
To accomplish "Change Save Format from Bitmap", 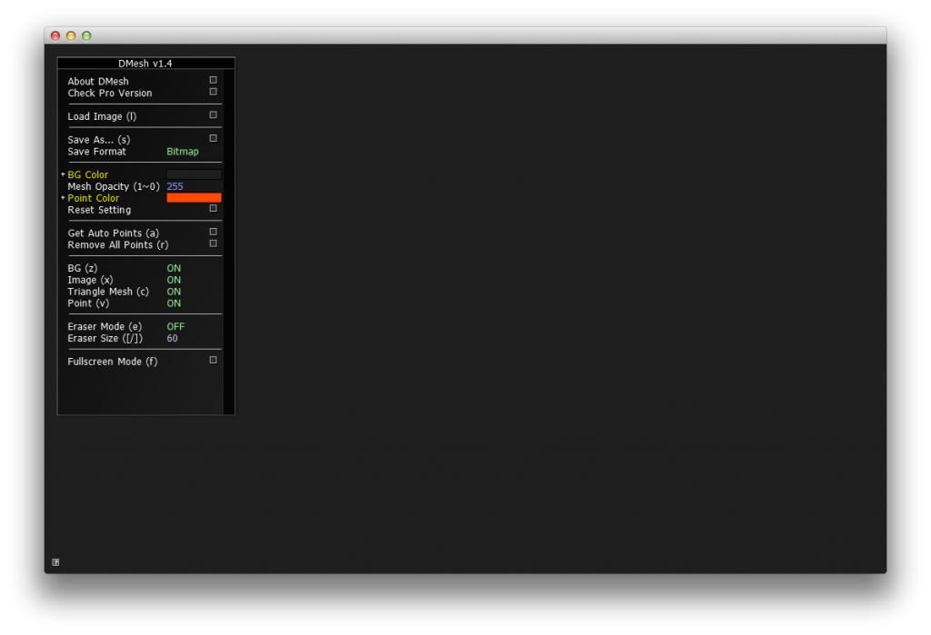I will 182,152.
